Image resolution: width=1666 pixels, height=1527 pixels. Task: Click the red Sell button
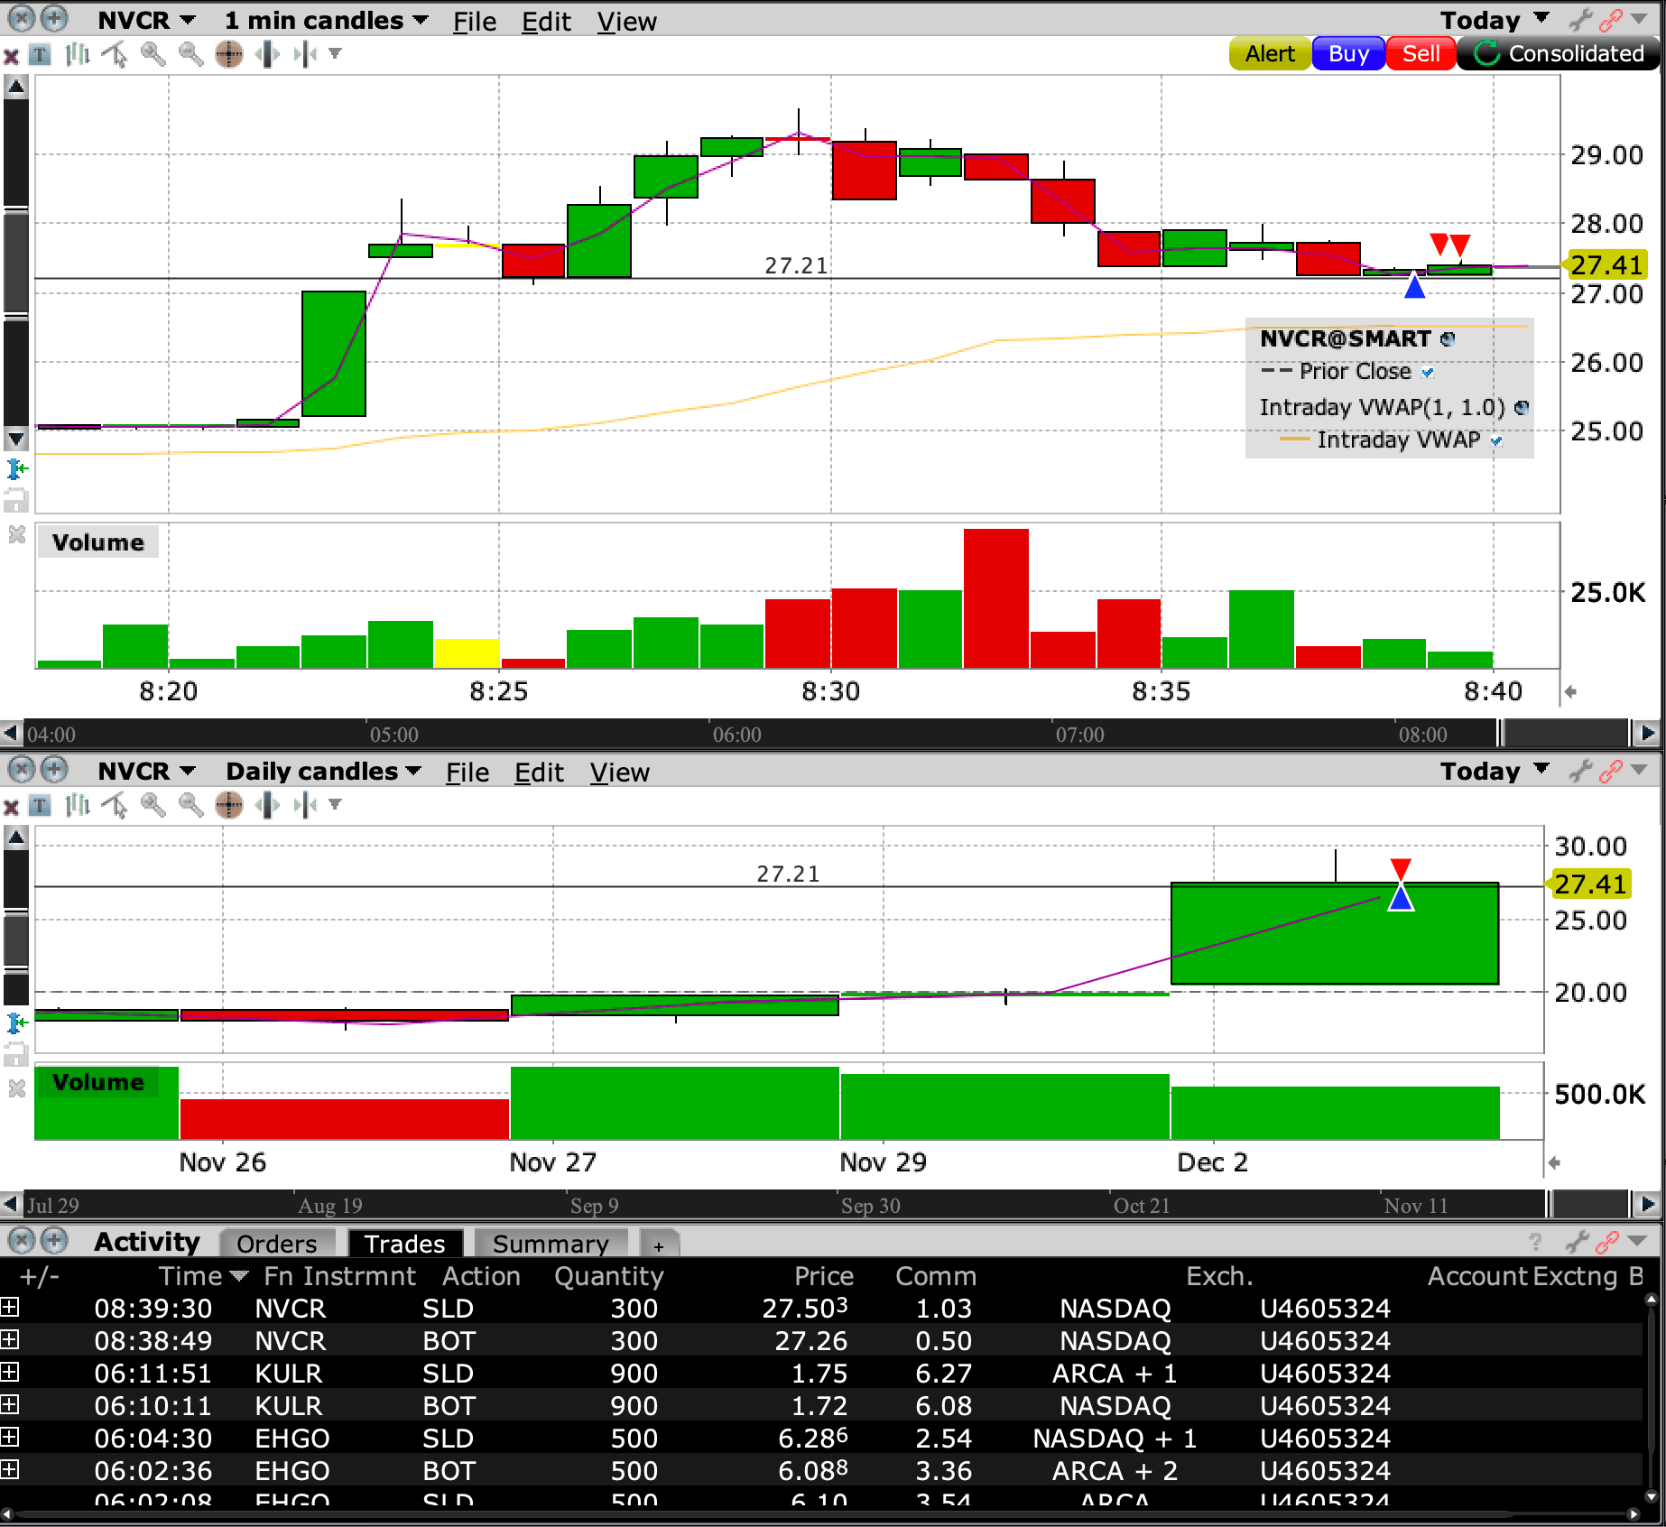click(1421, 54)
